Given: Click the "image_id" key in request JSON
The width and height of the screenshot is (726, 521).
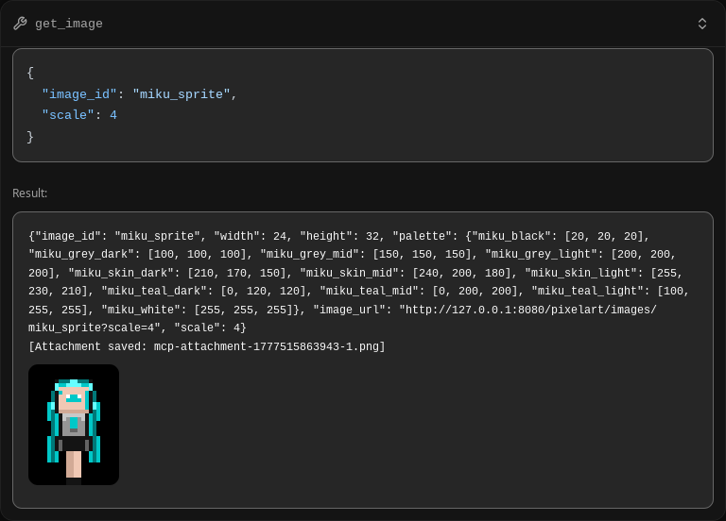Looking at the screenshot, I should click(x=79, y=94).
